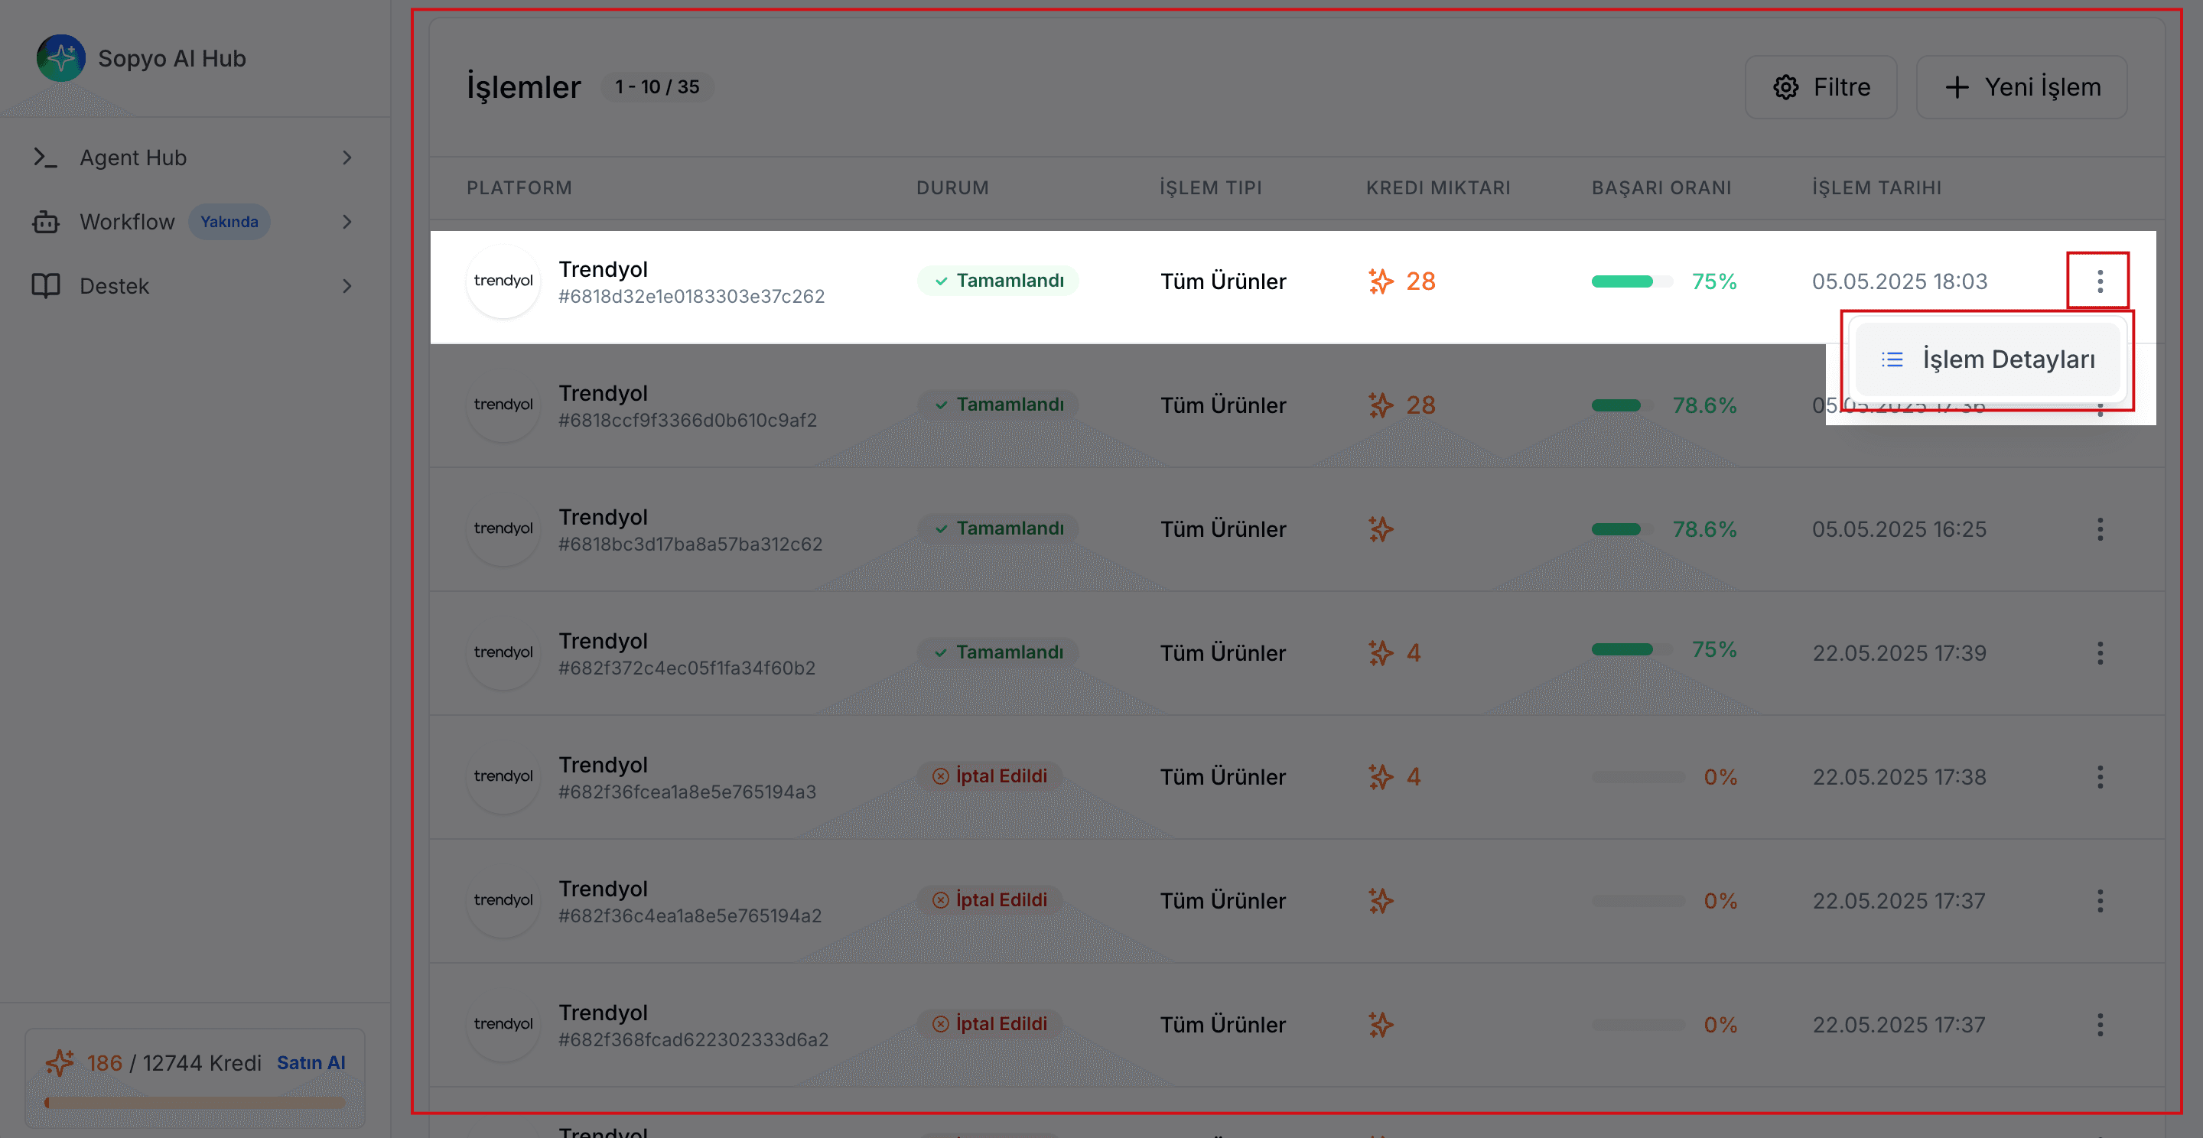2203x1138 pixels.
Task: Click the success bar of the 05.05.2025 18:03 row
Action: (x=1632, y=281)
